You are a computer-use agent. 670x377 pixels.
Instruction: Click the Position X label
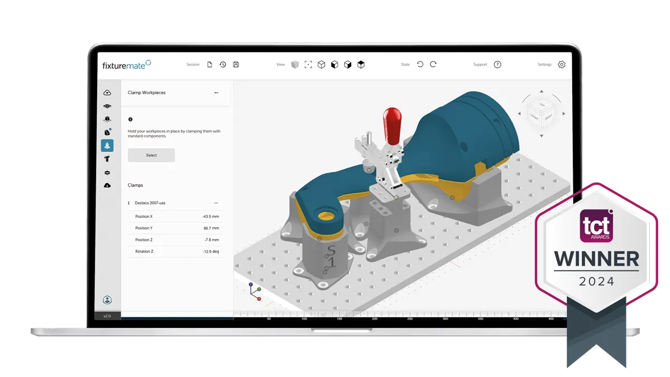[x=143, y=217]
